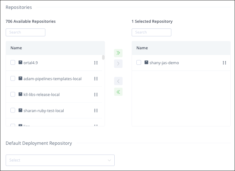Click the Repositories section heading
Viewport: 235px width, 171px height.
pos(19,7)
